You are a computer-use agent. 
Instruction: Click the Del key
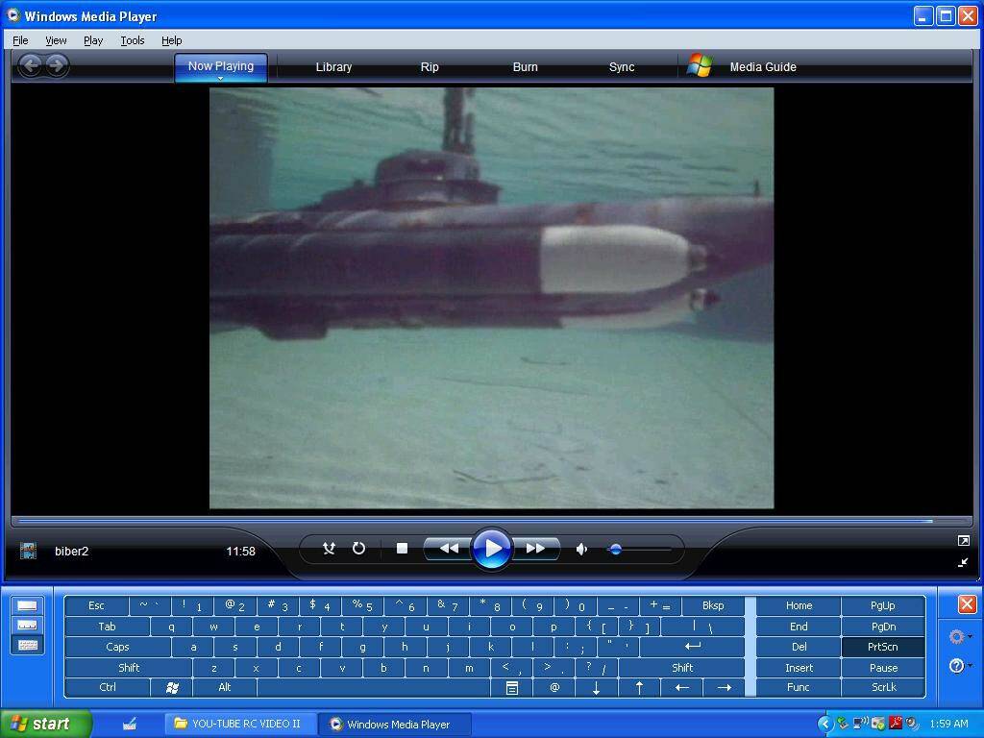coord(799,647)
